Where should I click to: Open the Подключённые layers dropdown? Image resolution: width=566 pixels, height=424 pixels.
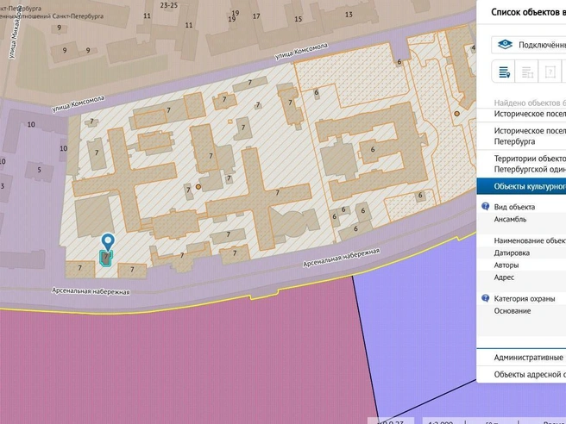[529, 45]
